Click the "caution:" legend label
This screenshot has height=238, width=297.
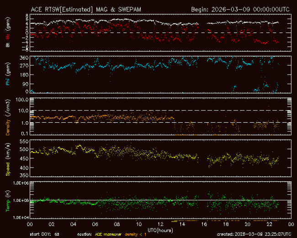click(x=85, y=234)
